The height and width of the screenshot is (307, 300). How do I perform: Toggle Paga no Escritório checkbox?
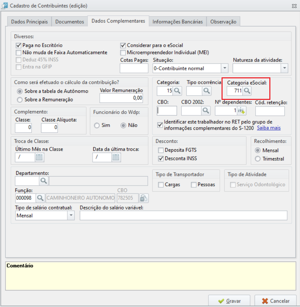[x=19, y=45]
